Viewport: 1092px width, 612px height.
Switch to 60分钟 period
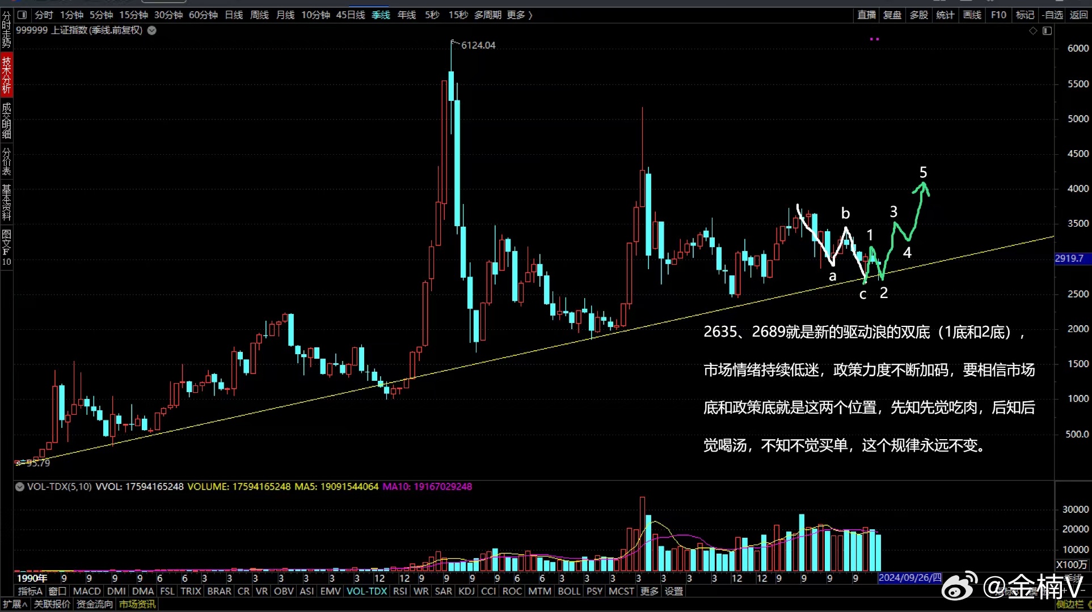[x=203, y=15]
